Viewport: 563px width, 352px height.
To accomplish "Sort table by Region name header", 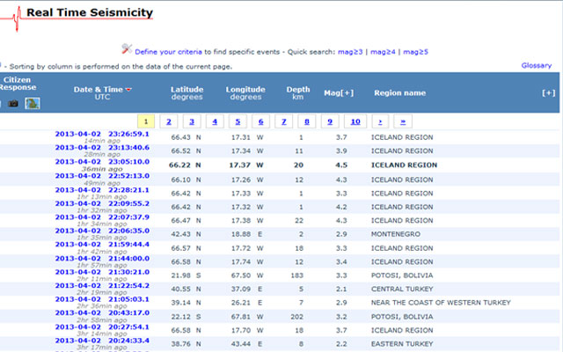I will pyautogui.click(x=399, y=92).
